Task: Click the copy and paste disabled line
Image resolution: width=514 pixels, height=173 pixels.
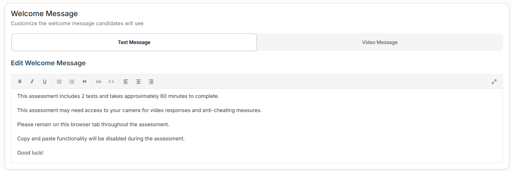Action: (101, 139)
